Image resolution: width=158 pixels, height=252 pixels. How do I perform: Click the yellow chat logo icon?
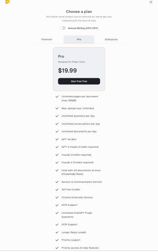tap(8, 2)
